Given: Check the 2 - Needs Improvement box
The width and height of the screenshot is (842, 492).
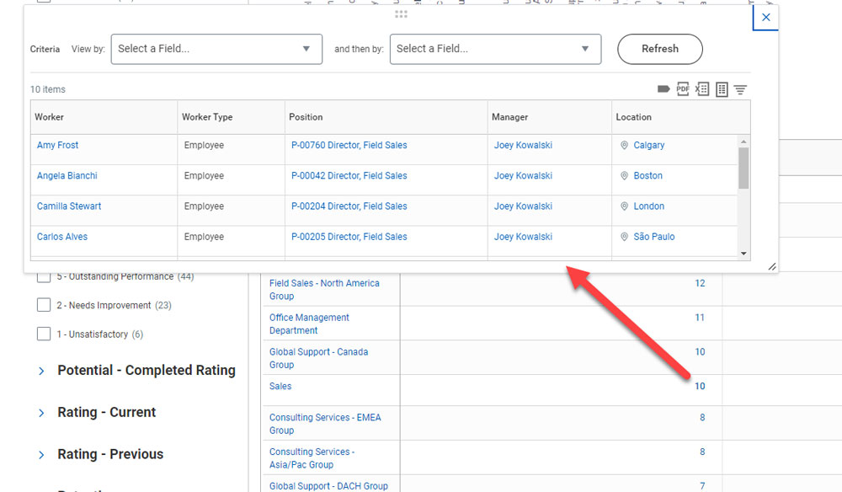Looking at the screenshot, I should (44, 305).
